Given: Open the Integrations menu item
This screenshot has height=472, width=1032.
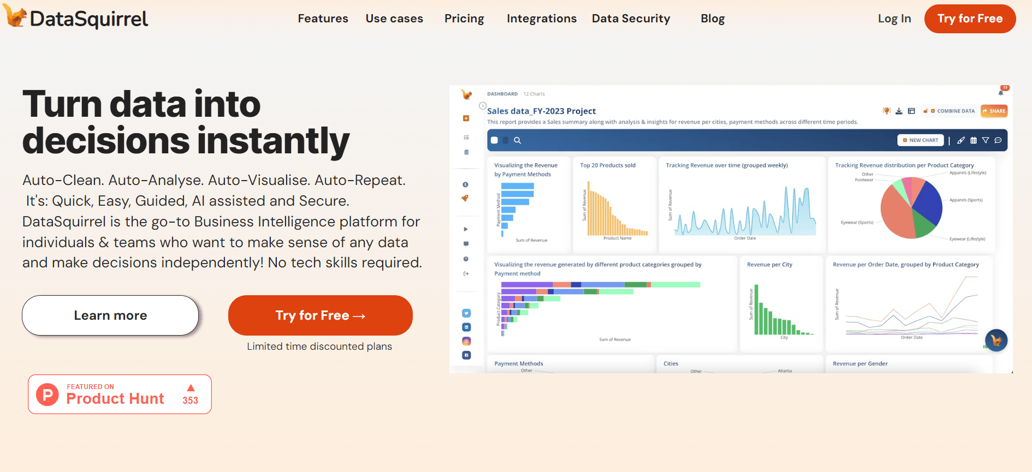Looking at the screenshot, I should pyautogui.click(x=542, y=19).
